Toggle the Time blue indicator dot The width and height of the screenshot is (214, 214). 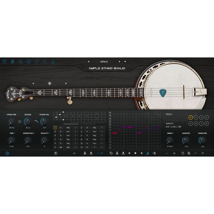[x=14, y=133]
